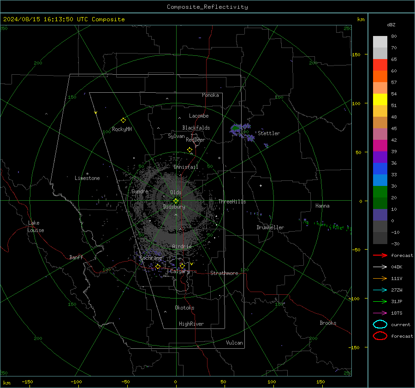Click the ThreeHills label
The height and width of the screenshot is (388, 415).
click(232, 202)
